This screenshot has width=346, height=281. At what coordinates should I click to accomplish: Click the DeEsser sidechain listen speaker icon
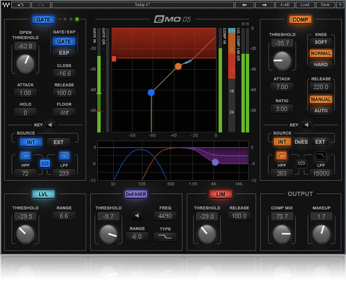137,215
